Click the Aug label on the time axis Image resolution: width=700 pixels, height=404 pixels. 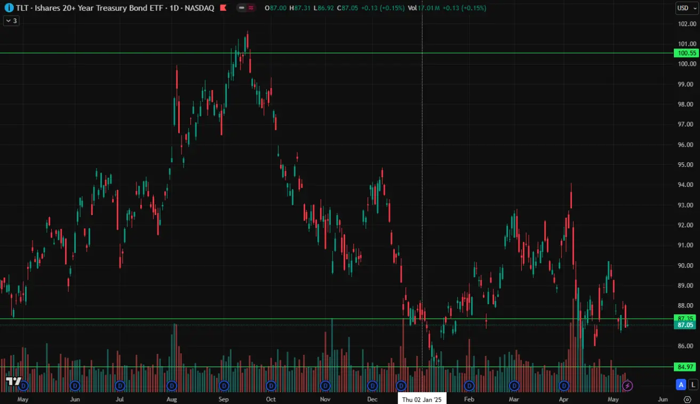pos(172,399)
